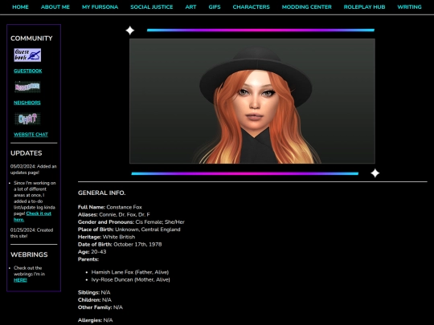Open the Website Chat link
The width and height of the screenshot is (434, 325).
pyautogui.click(x=31, y=135)
